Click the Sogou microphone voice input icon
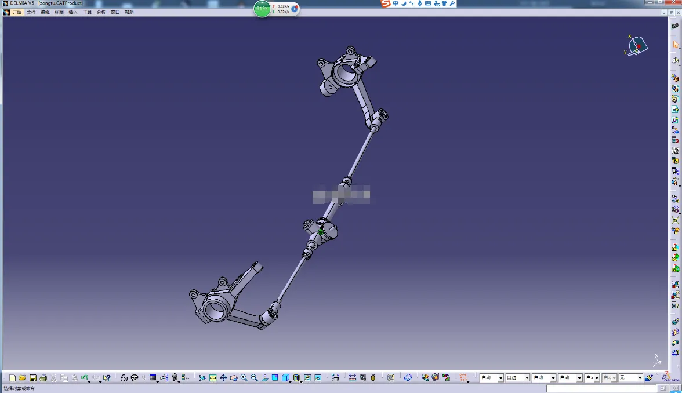The height and width of the screenshot is (393, 682). 420,3
